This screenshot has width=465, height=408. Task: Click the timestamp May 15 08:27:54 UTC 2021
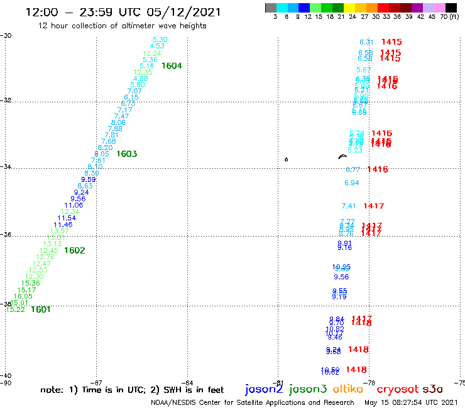(411, 402)
